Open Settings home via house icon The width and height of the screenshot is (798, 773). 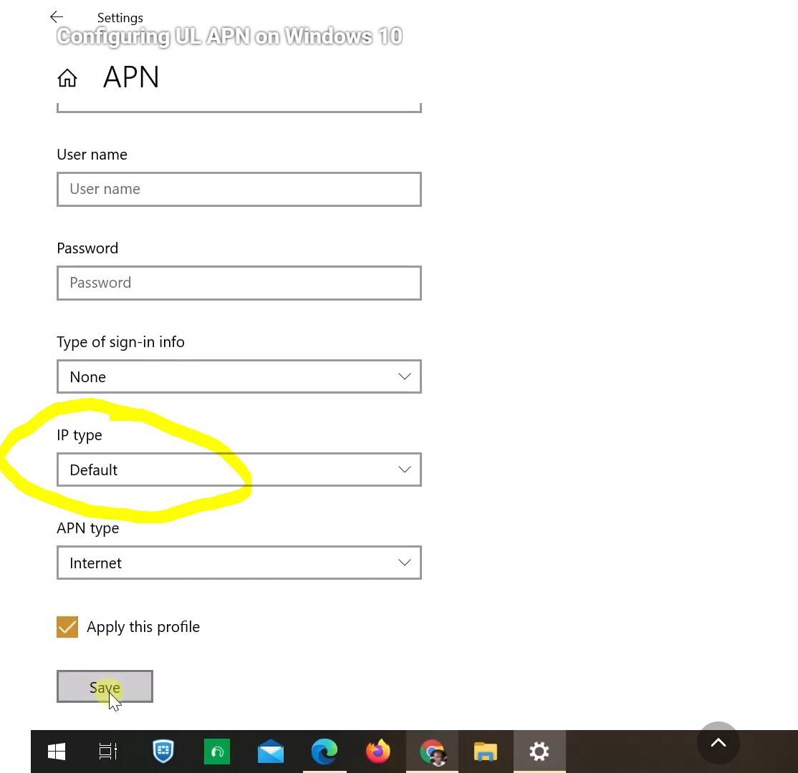coord(67,78)
